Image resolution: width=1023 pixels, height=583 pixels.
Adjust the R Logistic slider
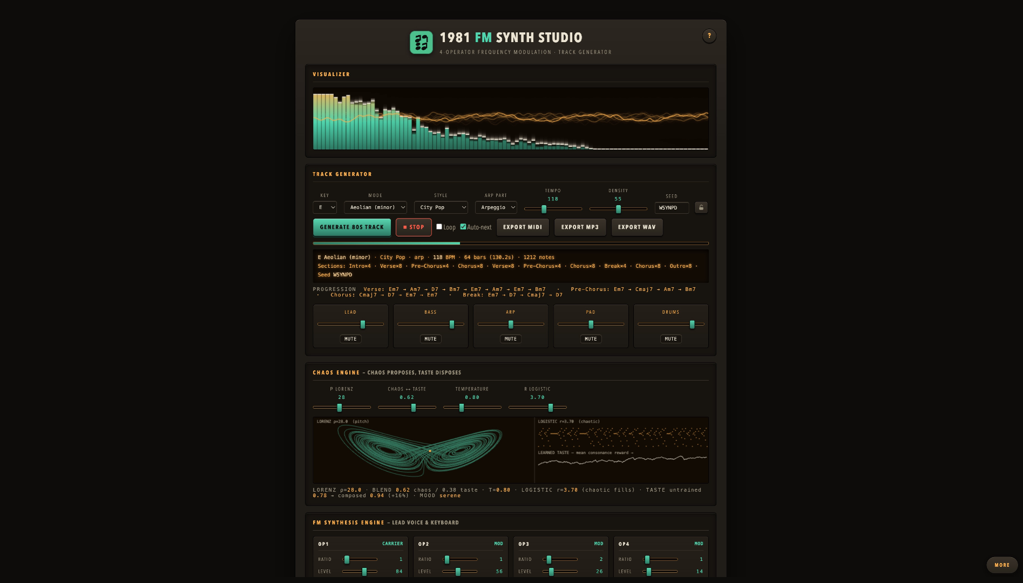(x=538, y=408)
